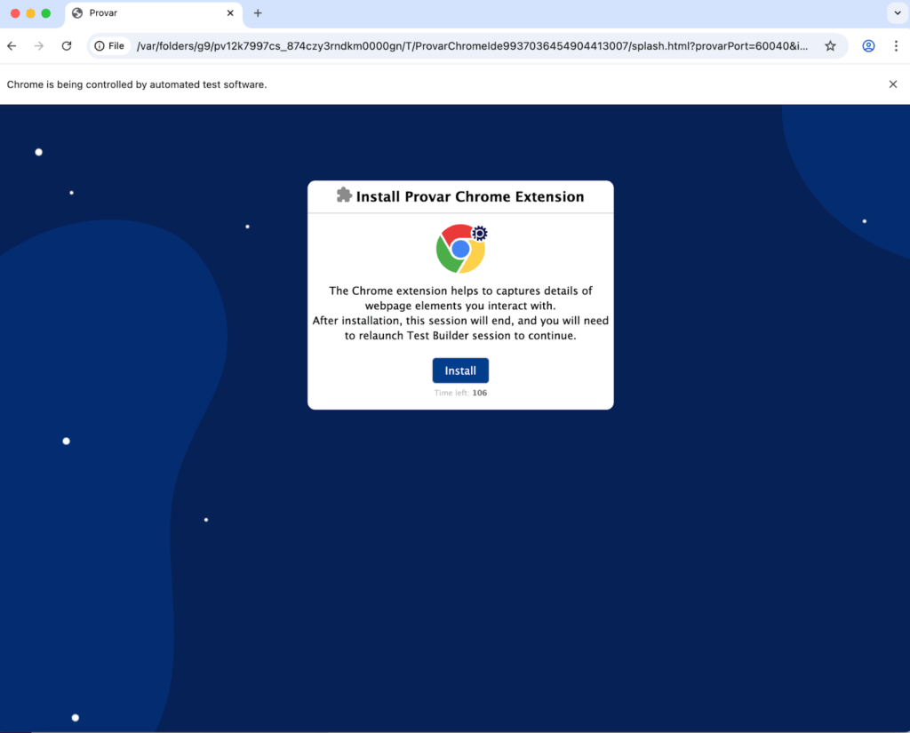Dismiss the automated test software infobar
The image size is (910, 733).
coord(893,84)
